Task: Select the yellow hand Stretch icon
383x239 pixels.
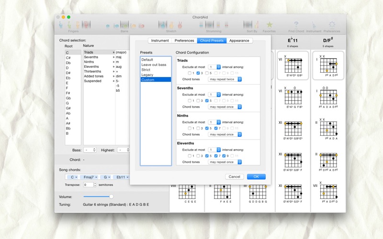Action: [171, 25]
